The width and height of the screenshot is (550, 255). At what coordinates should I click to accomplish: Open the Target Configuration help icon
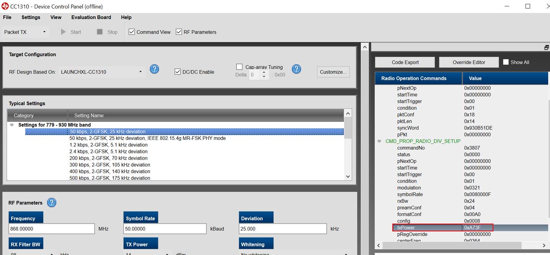pos(154,69)
